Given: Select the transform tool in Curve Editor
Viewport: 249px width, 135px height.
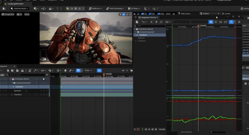Looking at the screenshot, I should pos(216,22).
